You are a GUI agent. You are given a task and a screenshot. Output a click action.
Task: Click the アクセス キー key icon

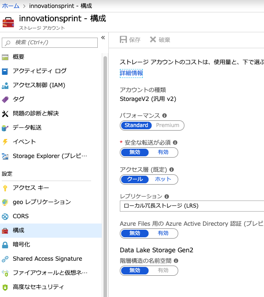click(x=5, y=188)
